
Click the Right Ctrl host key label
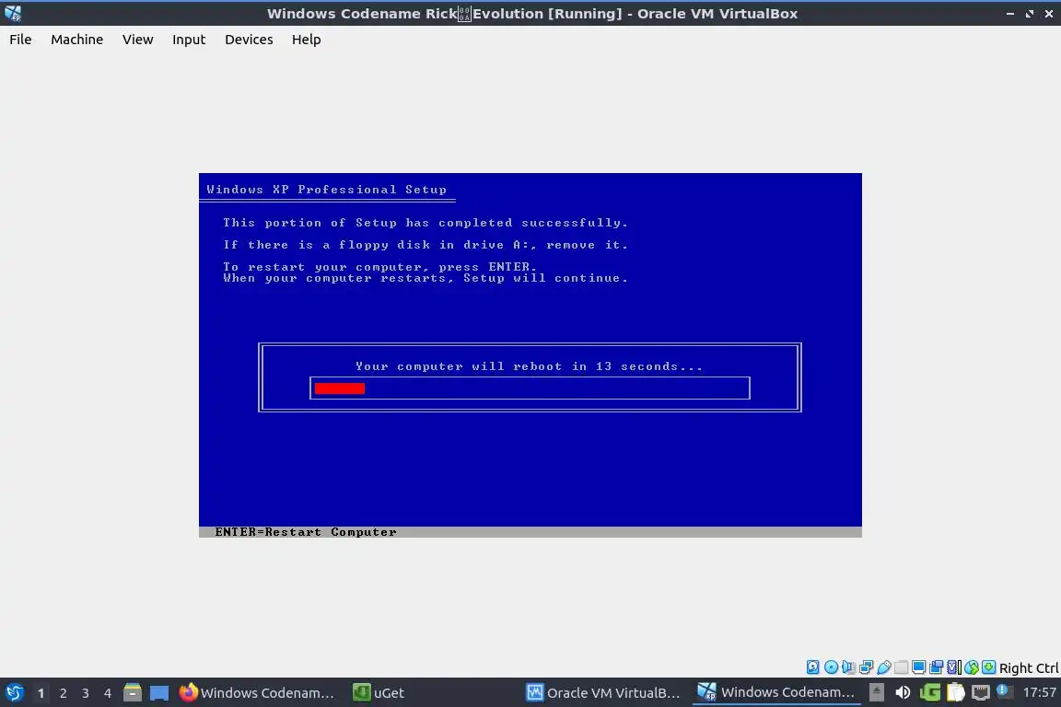tap(1029, 667)
